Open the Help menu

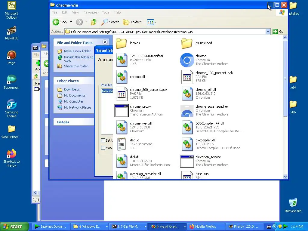click(118, 12)
